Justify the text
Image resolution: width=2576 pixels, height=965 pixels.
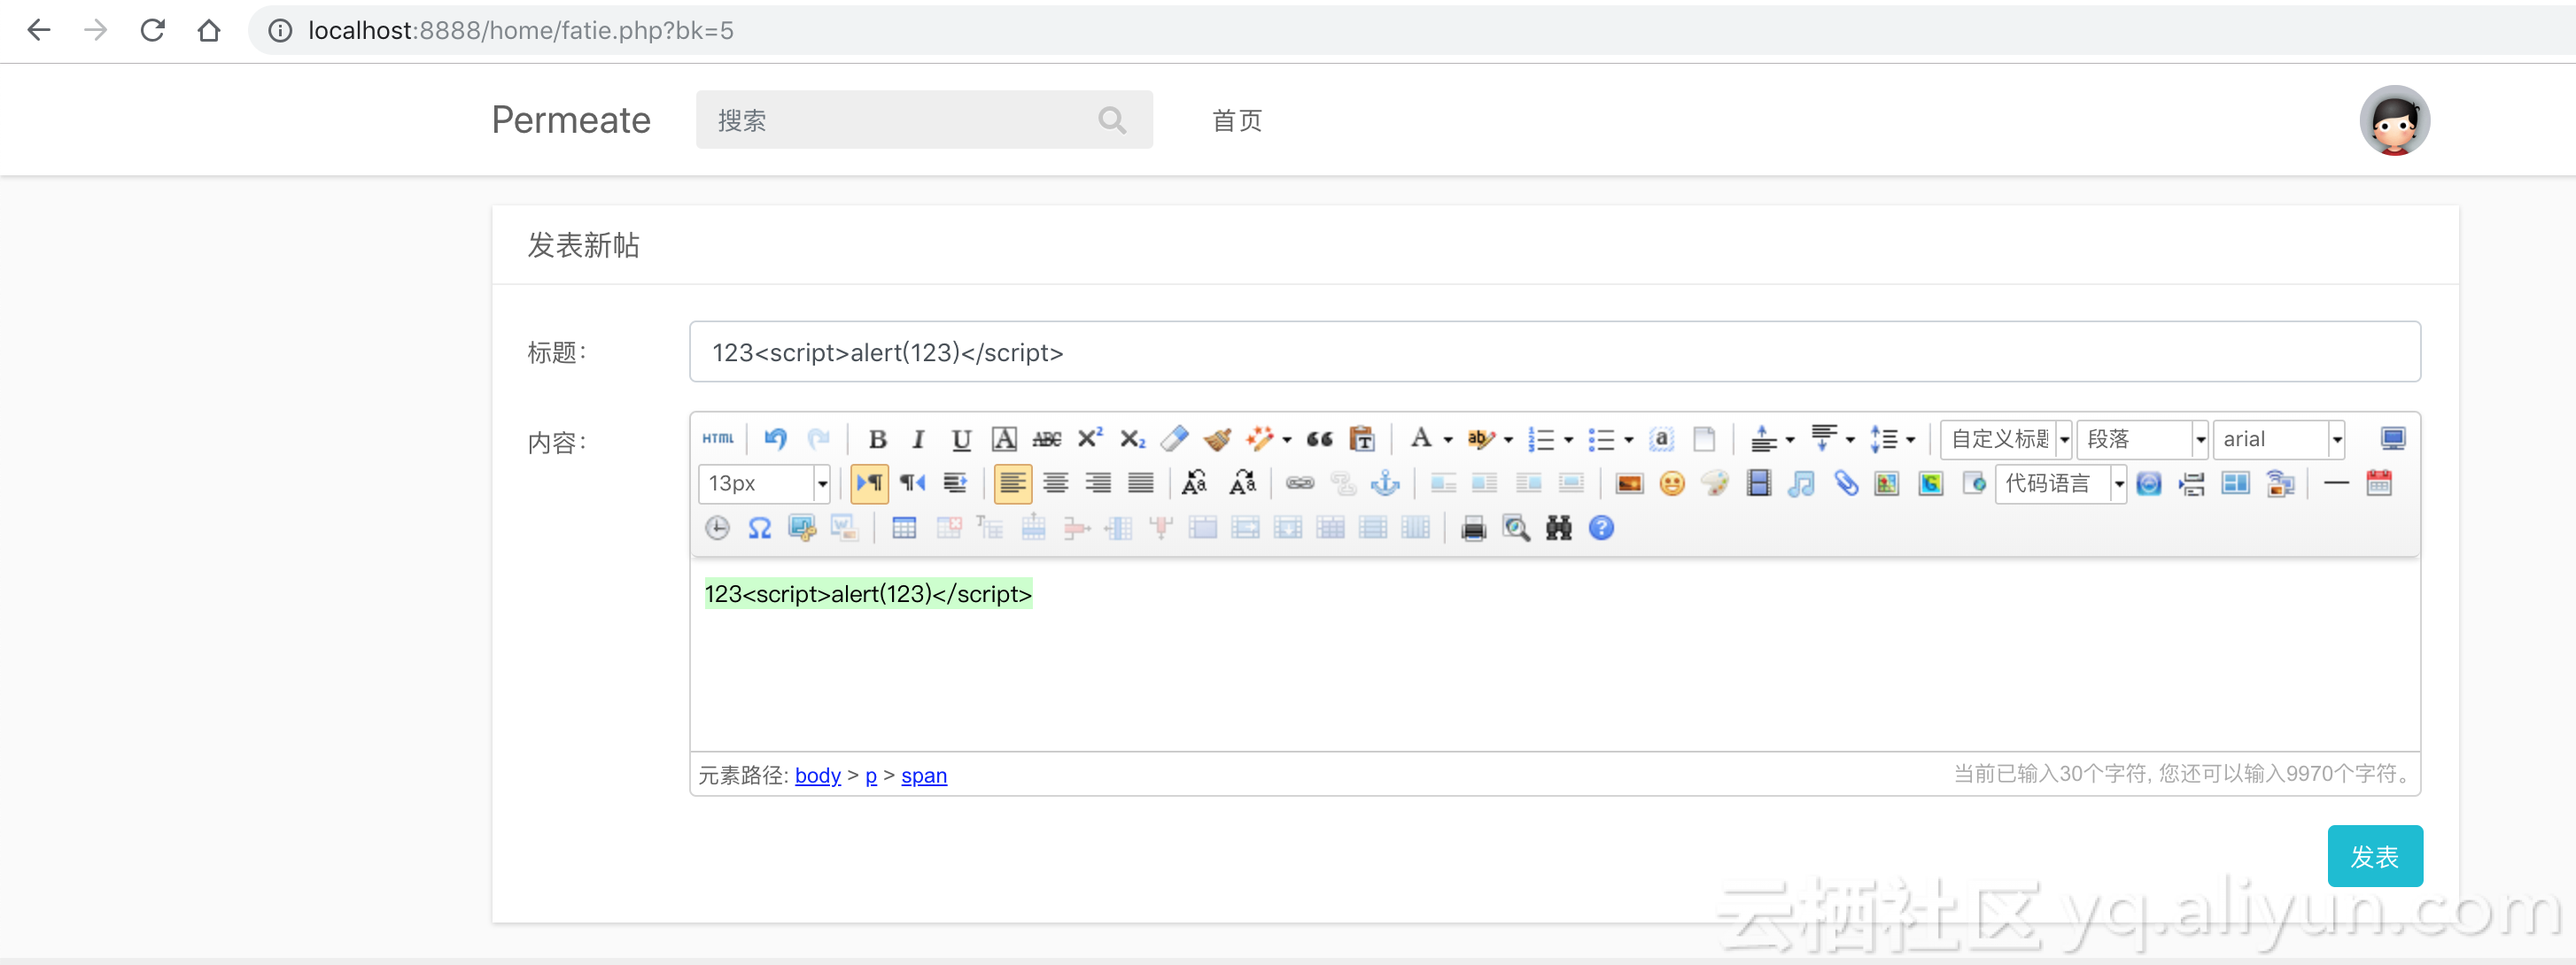(x=1140, y=483)
